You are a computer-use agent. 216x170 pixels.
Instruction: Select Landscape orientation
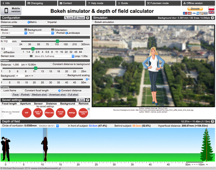[x=67, y=33]
